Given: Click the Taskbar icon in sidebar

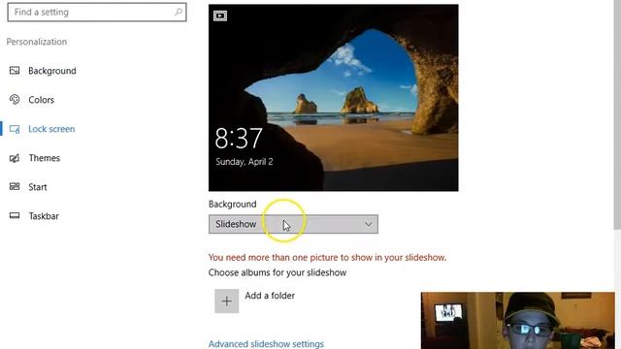Looking at the screenshot, I should click(15, 215).
